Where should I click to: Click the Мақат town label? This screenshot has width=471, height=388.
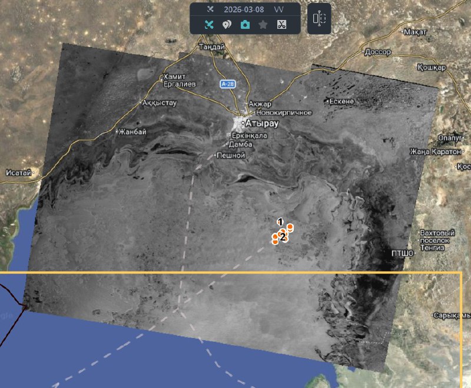coord(416,32)
